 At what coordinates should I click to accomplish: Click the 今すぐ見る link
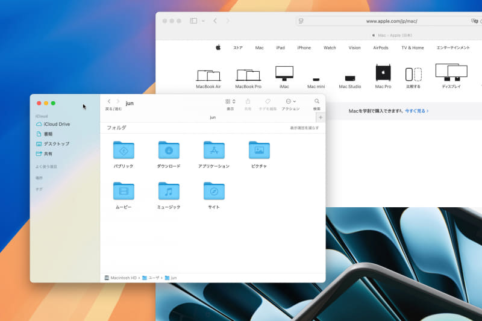(x=416, y=111)
